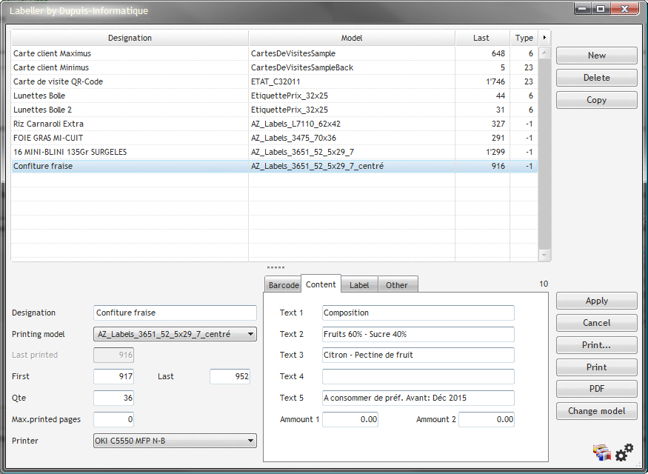Click the Delete button

pos(596,78)
